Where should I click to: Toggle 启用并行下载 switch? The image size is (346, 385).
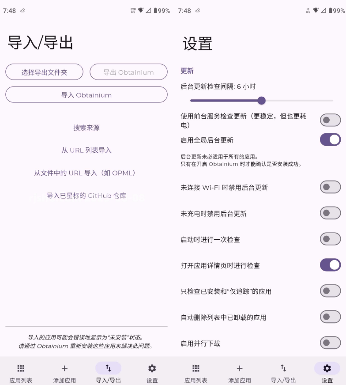pyautogui.click(x=330, y=343)
